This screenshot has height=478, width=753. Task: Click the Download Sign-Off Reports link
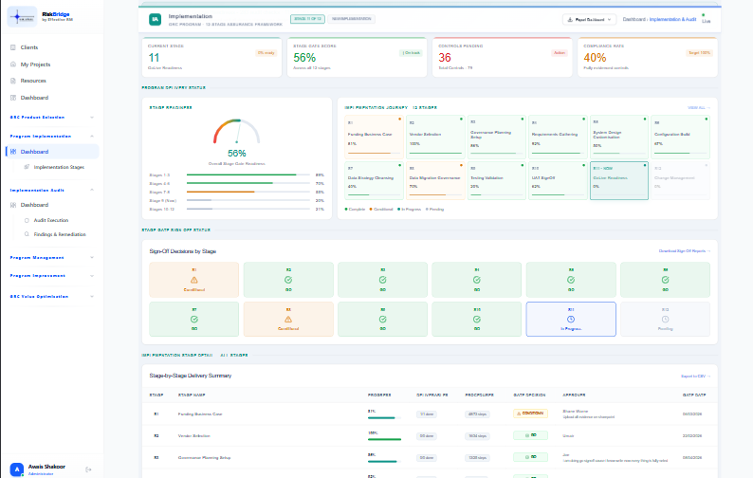coord(685,251)
